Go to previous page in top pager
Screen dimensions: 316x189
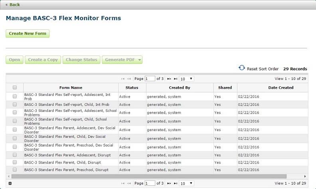(129, 79)
